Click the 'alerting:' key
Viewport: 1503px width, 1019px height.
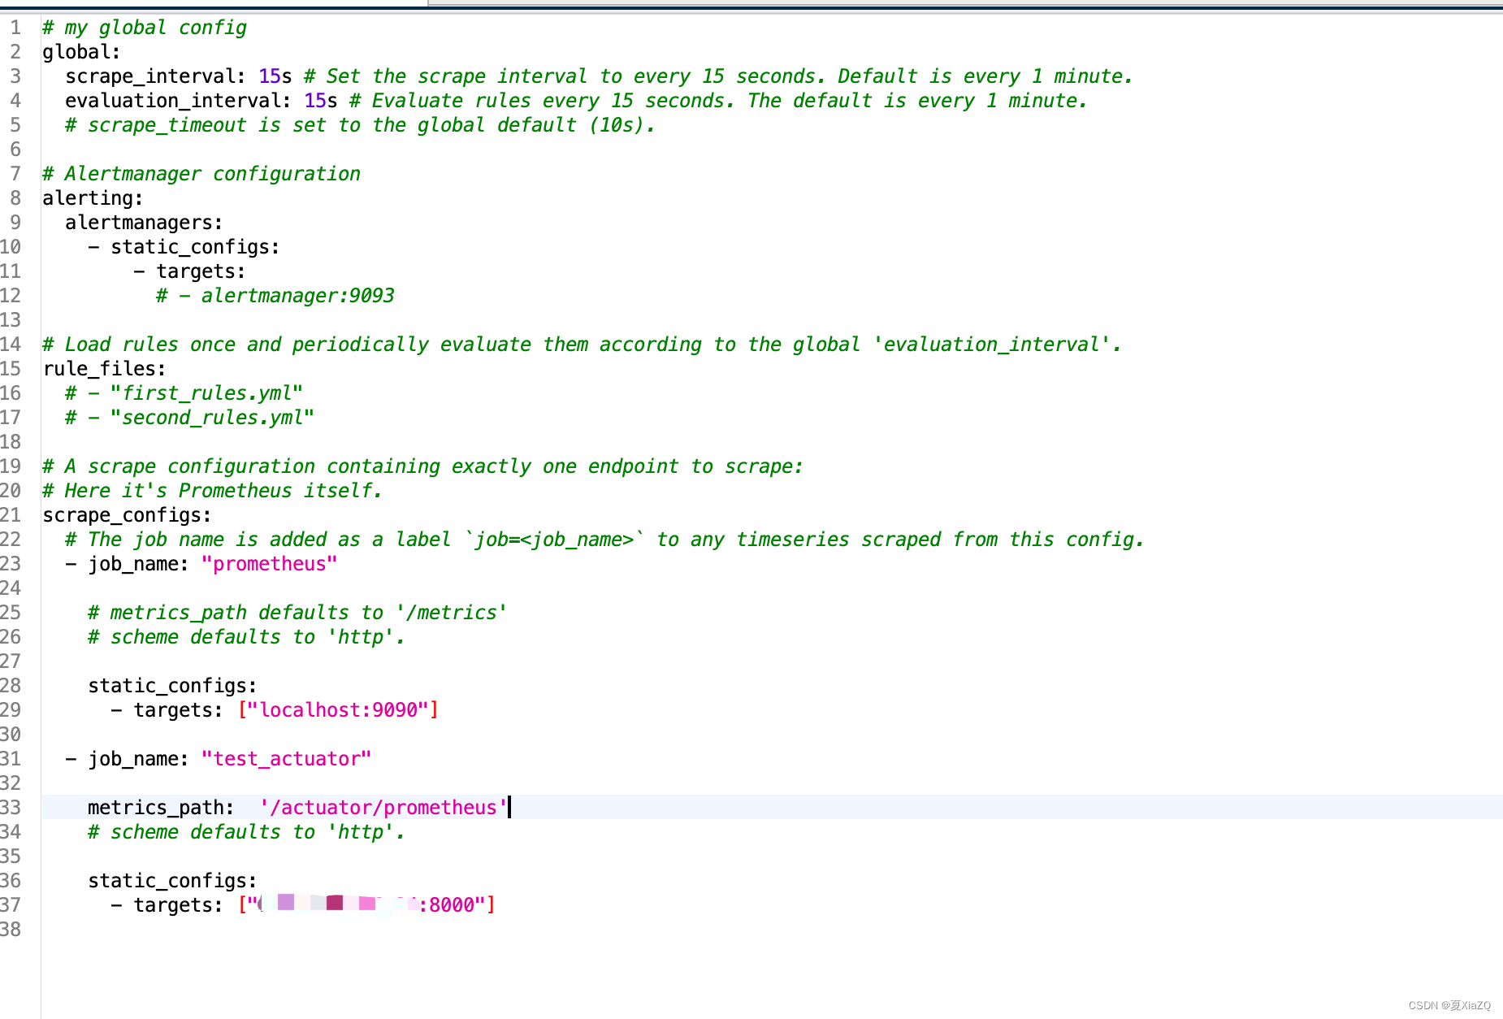tap(93, 198)
